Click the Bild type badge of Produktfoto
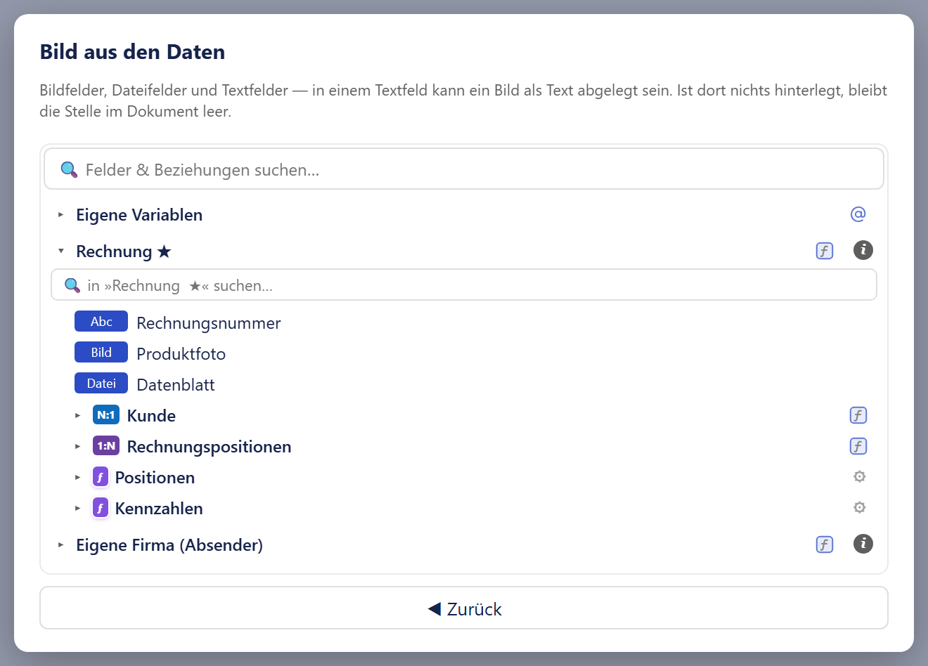This screenshot has height=666, width=928. click(101, 353)
